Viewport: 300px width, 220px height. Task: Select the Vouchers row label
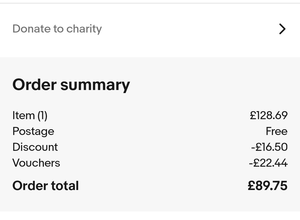[x=36, y=163]
